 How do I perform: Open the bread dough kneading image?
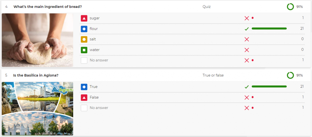(37, 40)
